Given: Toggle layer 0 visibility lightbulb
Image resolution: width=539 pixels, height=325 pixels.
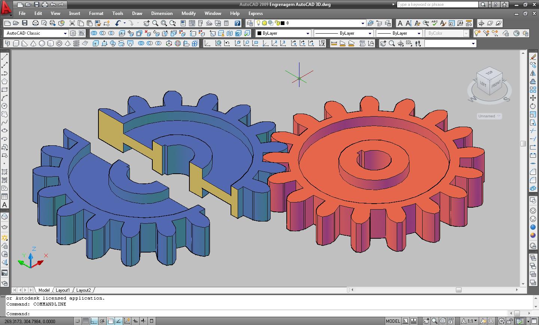Looking at the screenshot, I should point(258,23).
